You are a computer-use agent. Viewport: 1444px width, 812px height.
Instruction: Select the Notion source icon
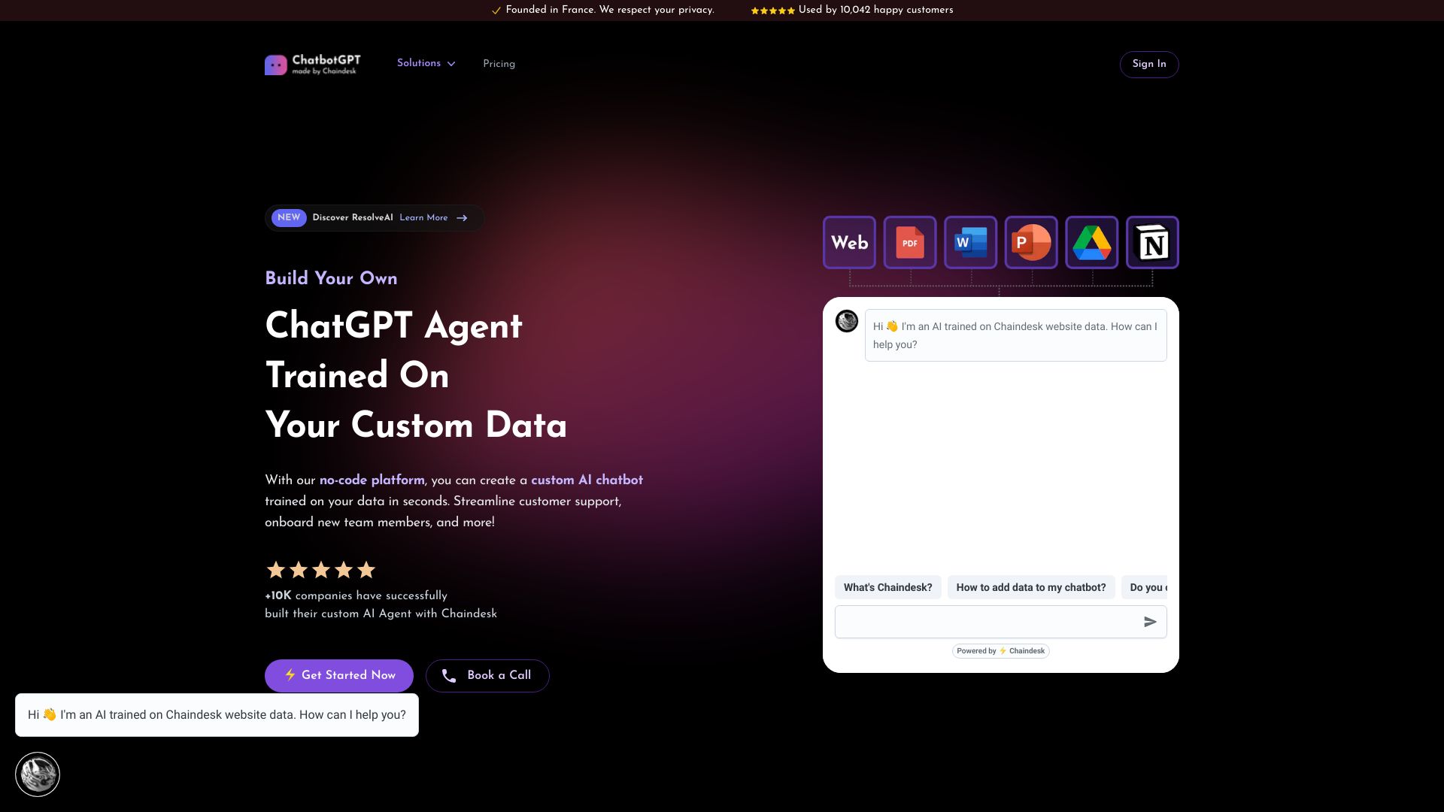(1152, 242)
